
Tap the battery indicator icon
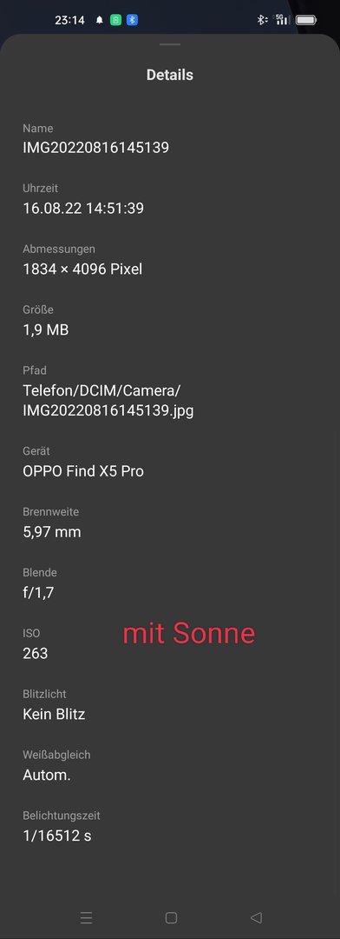[x=306, y=20]
